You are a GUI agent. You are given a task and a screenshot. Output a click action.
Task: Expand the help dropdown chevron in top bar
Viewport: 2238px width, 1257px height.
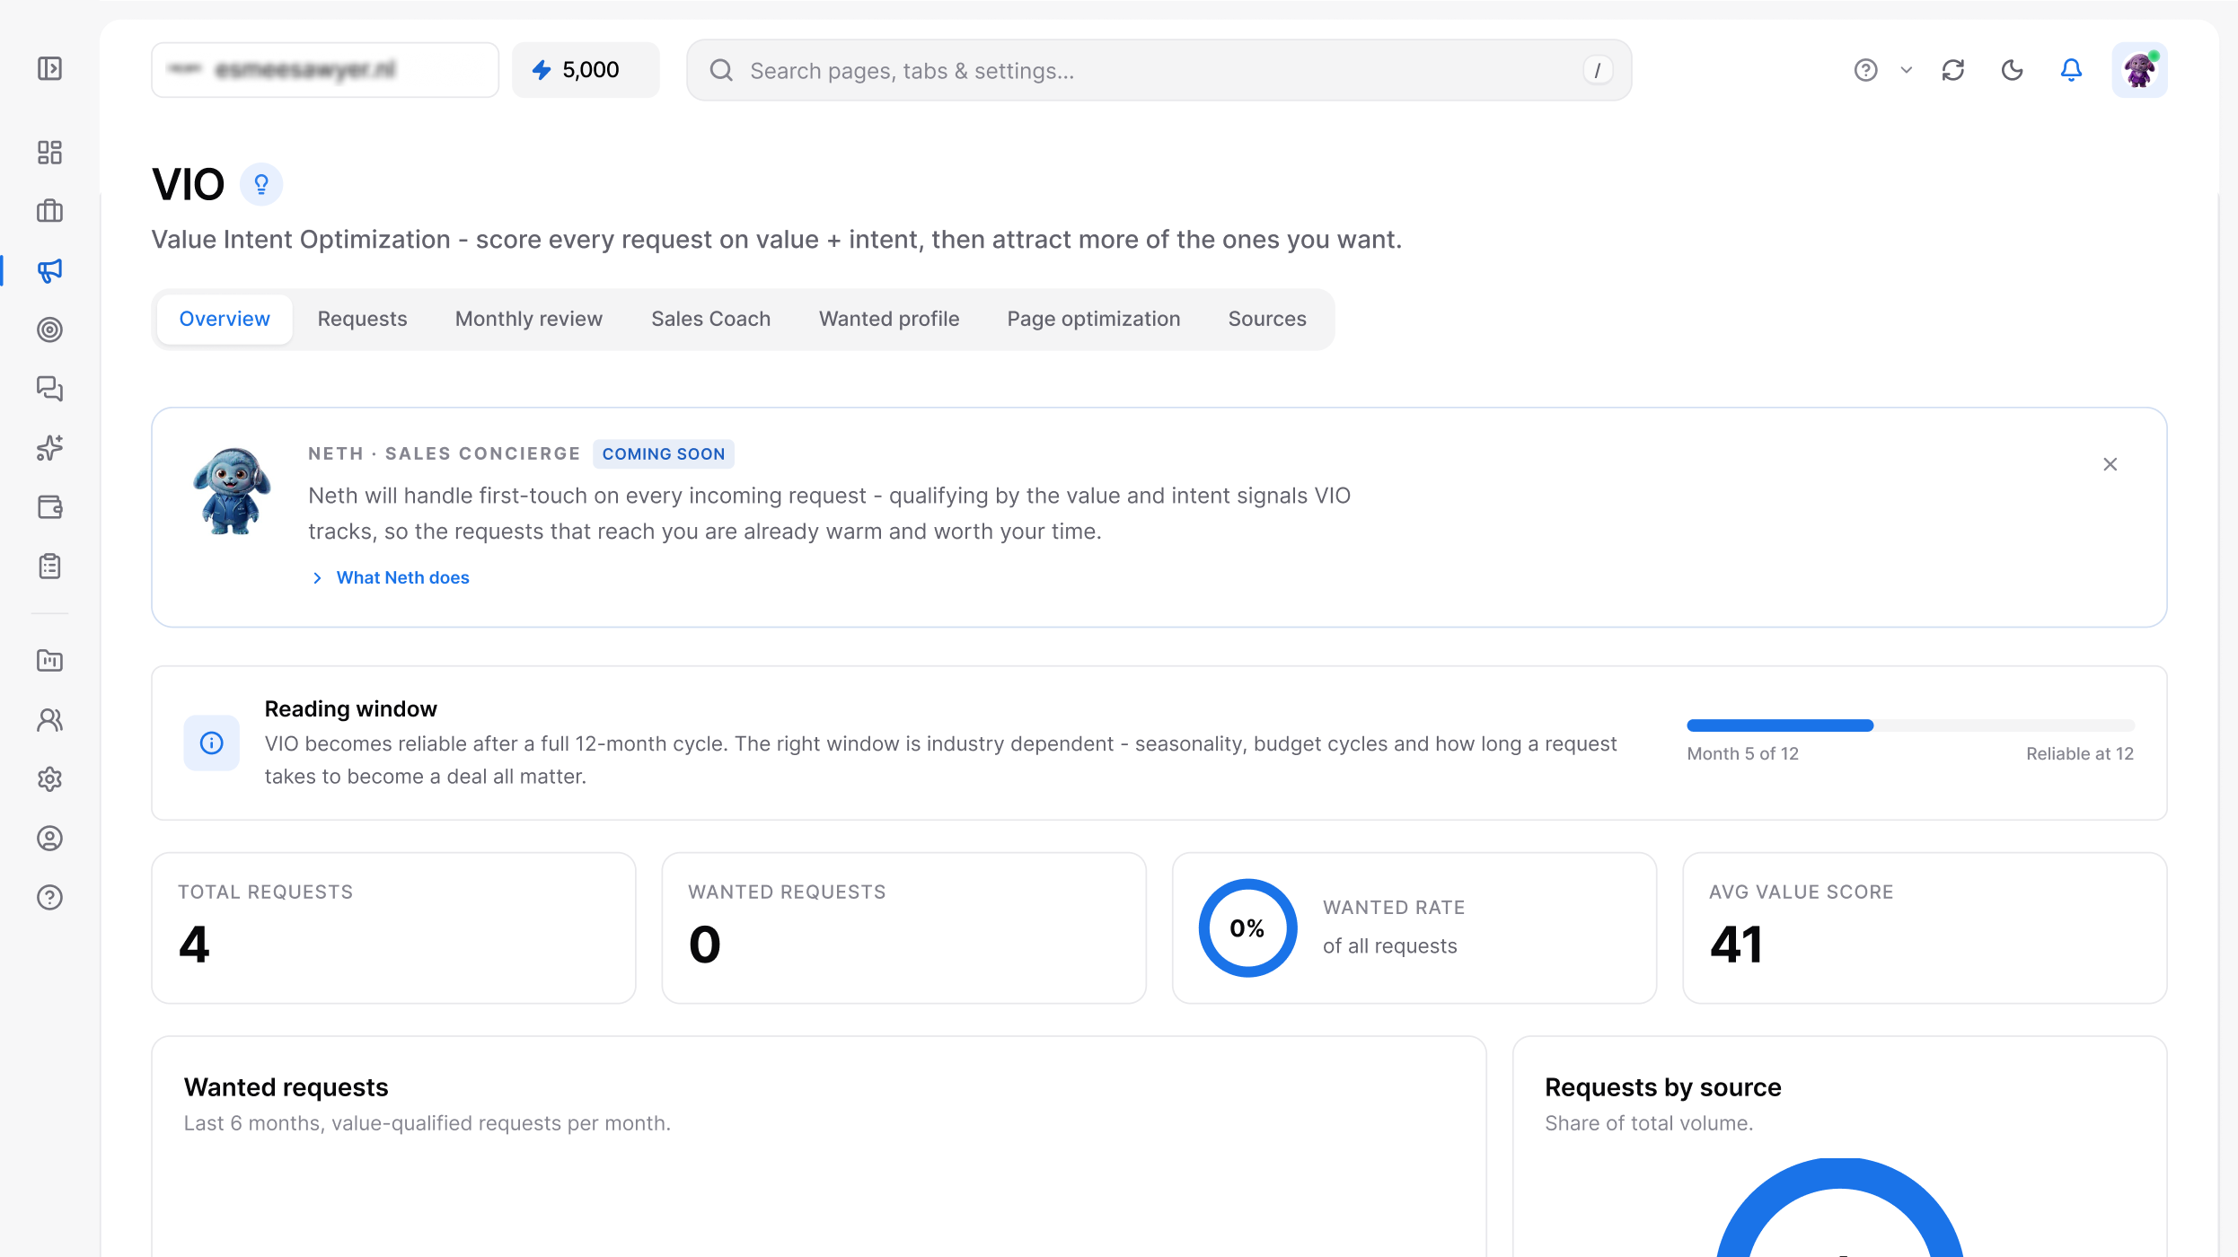(x=1907, y=70)
